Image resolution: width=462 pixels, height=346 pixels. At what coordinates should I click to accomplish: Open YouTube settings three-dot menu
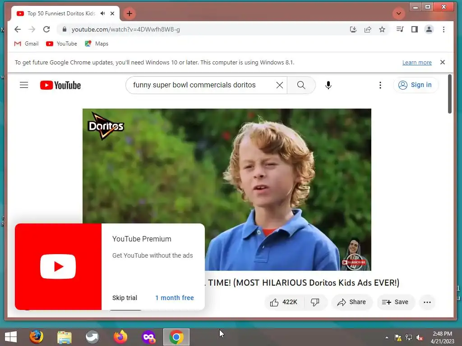380,85
